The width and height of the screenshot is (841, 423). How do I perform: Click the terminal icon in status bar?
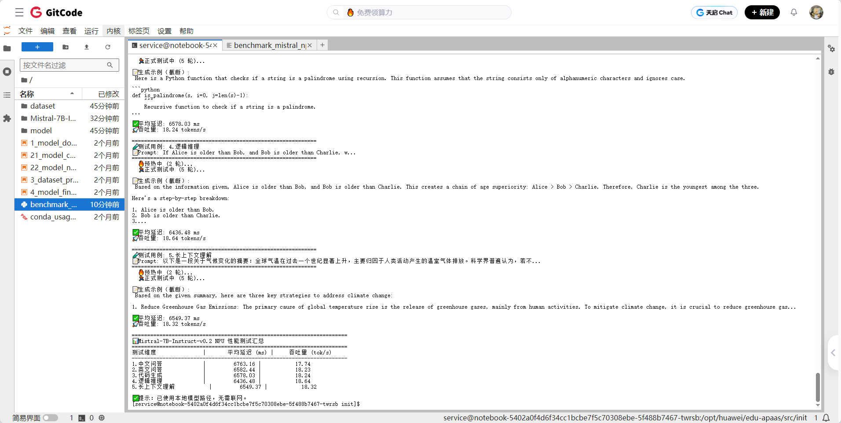[82, 418]
